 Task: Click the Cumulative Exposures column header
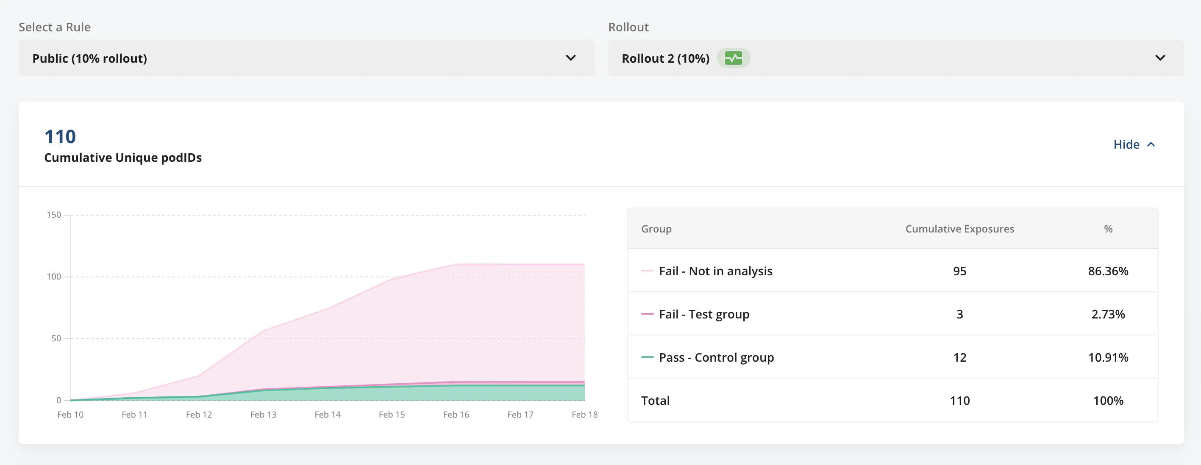959,229
